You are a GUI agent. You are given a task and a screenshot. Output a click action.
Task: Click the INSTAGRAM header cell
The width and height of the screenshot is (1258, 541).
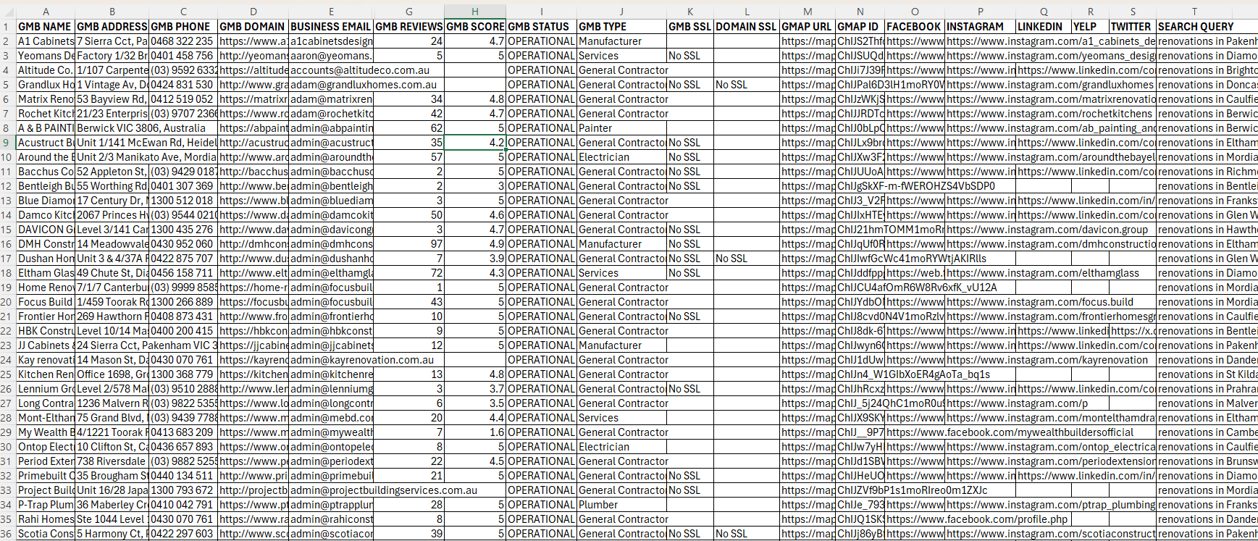[980, 27]
